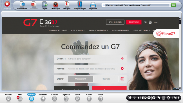Click the Suivante forward arrow

click(x=34, y=5)
